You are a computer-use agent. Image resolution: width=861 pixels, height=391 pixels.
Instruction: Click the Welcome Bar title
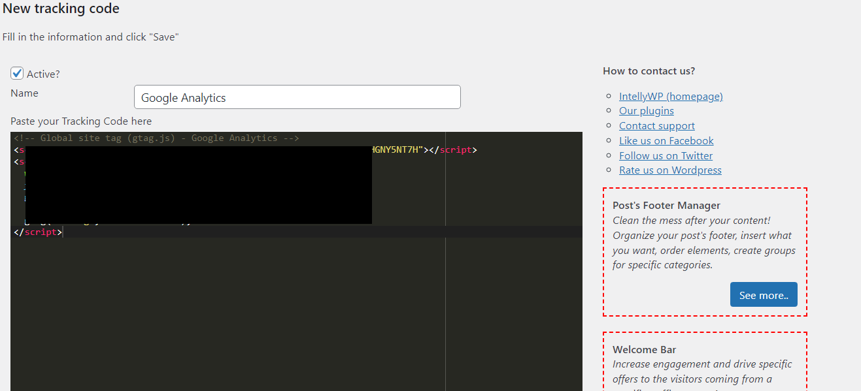645,349
